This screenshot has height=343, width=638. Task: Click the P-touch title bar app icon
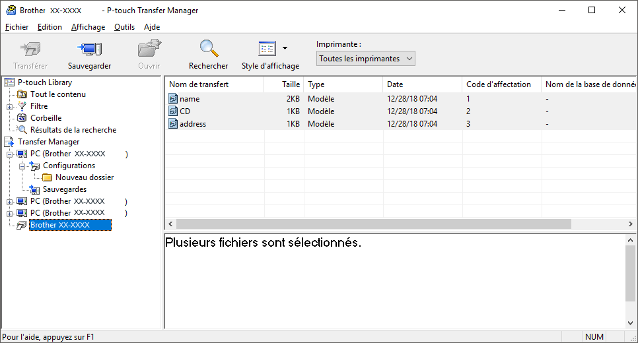click(x=11, y=10)
